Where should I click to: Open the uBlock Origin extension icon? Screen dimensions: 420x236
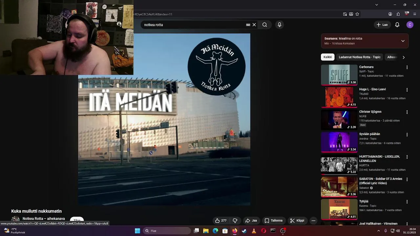[407, 14]
